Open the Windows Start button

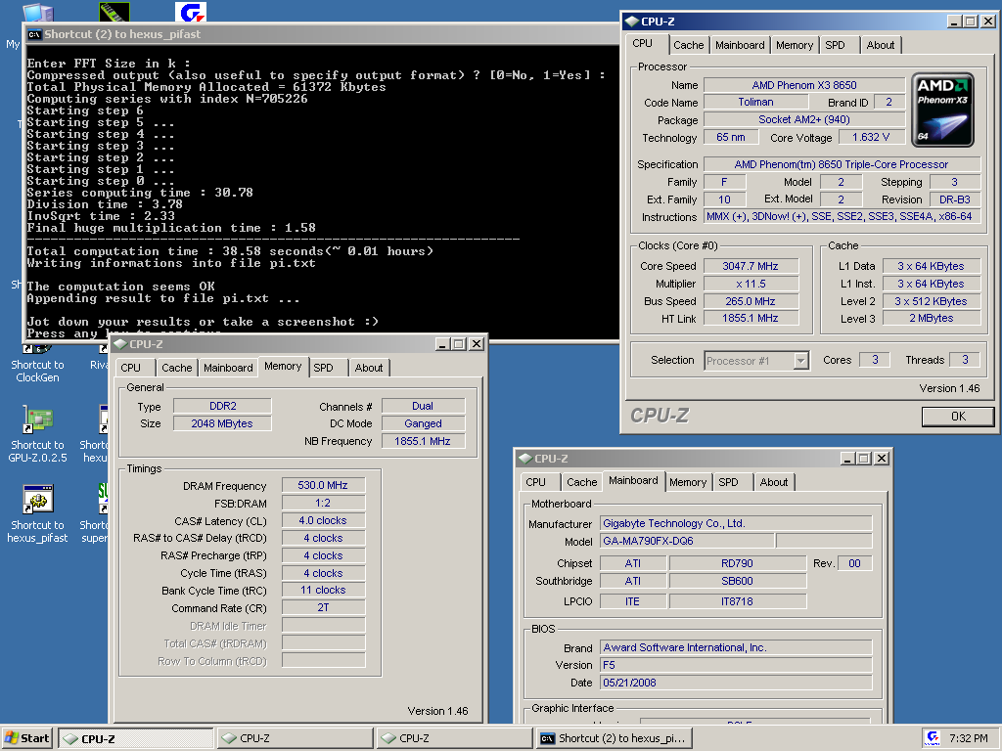27,738
